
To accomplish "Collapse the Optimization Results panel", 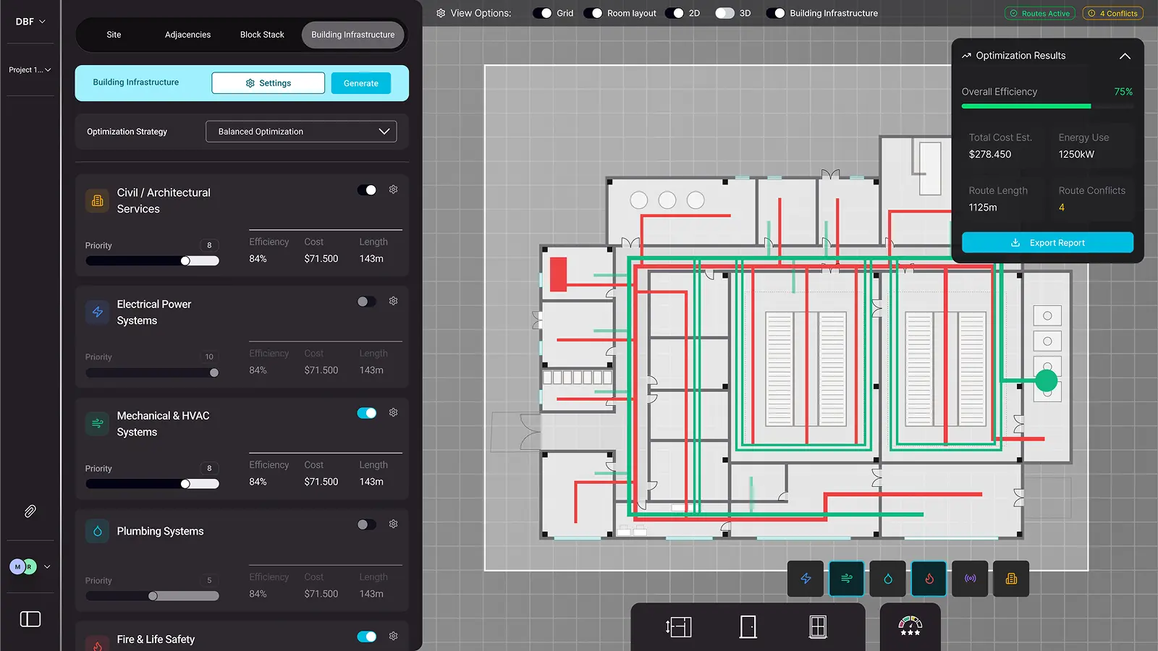I will click(x=1125, y=56).
